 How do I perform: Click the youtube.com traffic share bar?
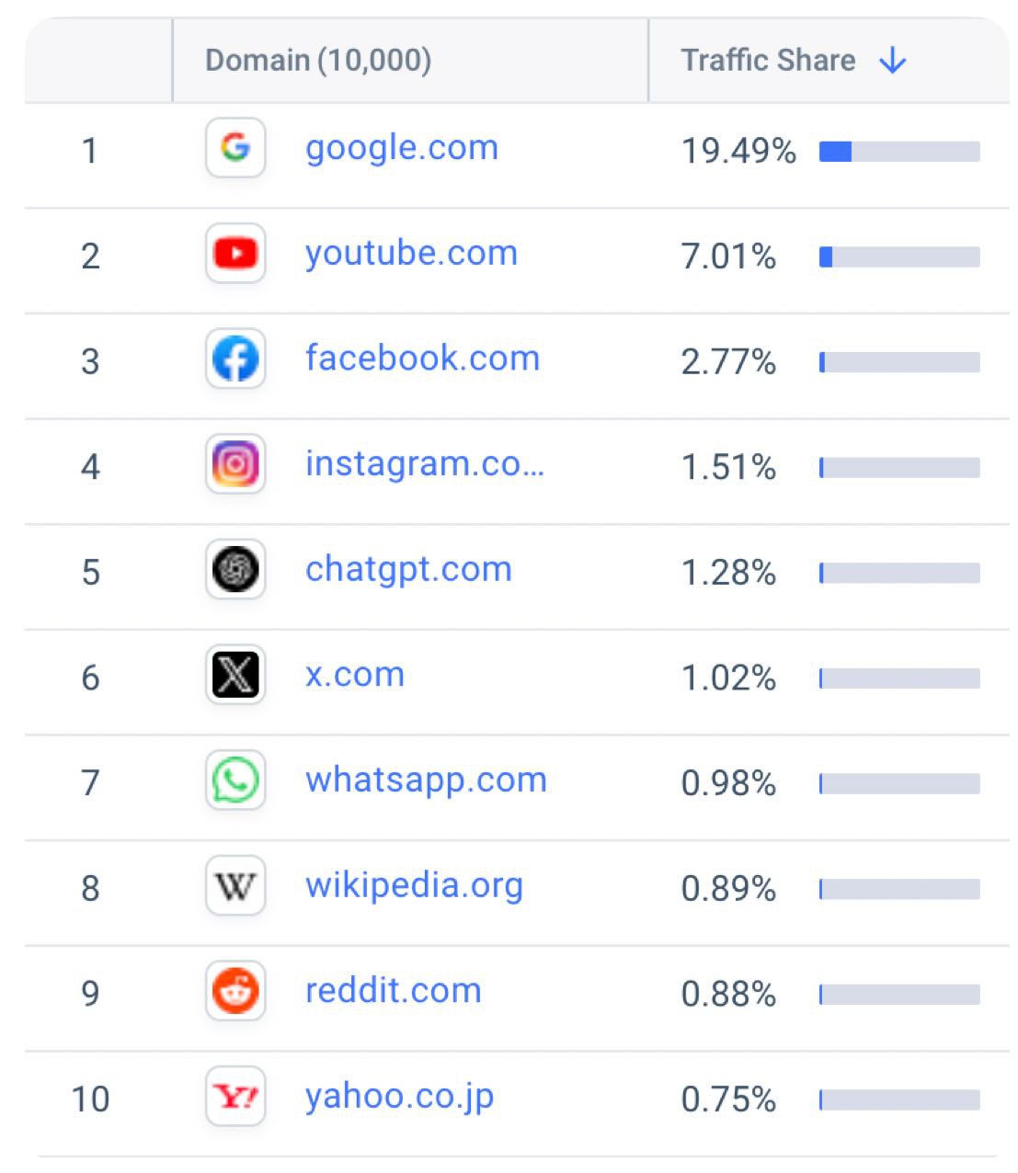899,257
